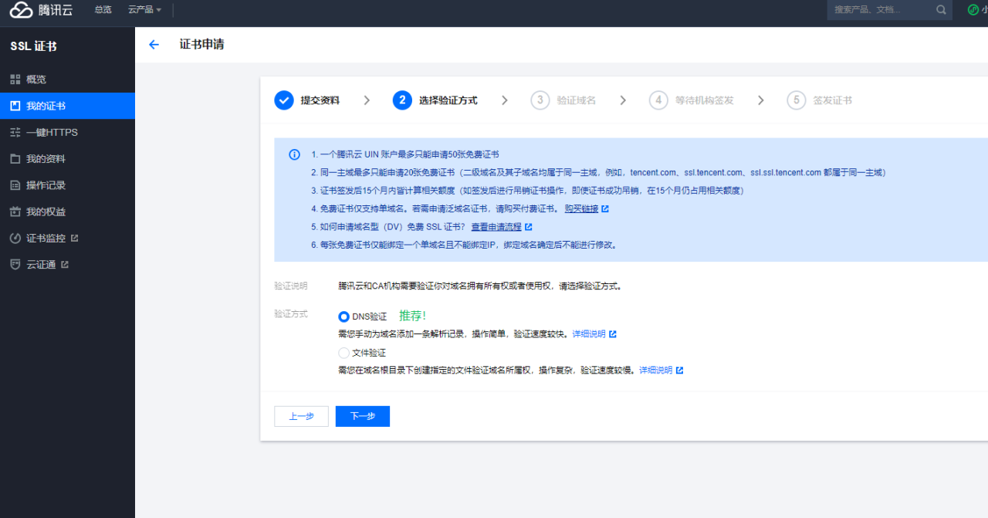The height and width of the screenshot is (518, 988).
Task: Expand the 云产品 dropdown menu
Action: (x=144, y=10)
